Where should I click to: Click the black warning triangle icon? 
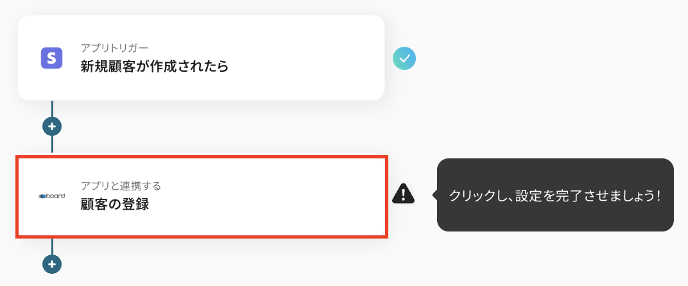point(403,194)
